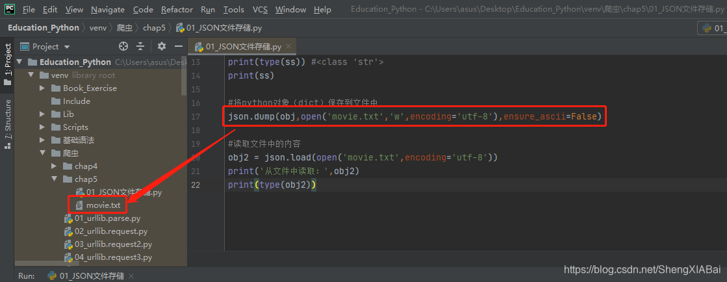Click the Project panel vertical scrollbar
727x282 pixels.
click(185, 75)
